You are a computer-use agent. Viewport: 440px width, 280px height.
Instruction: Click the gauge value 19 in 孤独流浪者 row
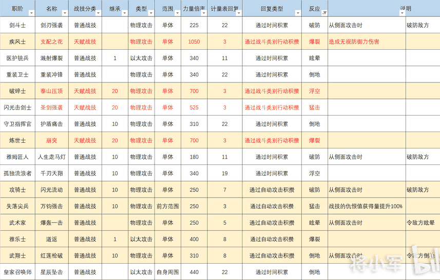point(224,174)
